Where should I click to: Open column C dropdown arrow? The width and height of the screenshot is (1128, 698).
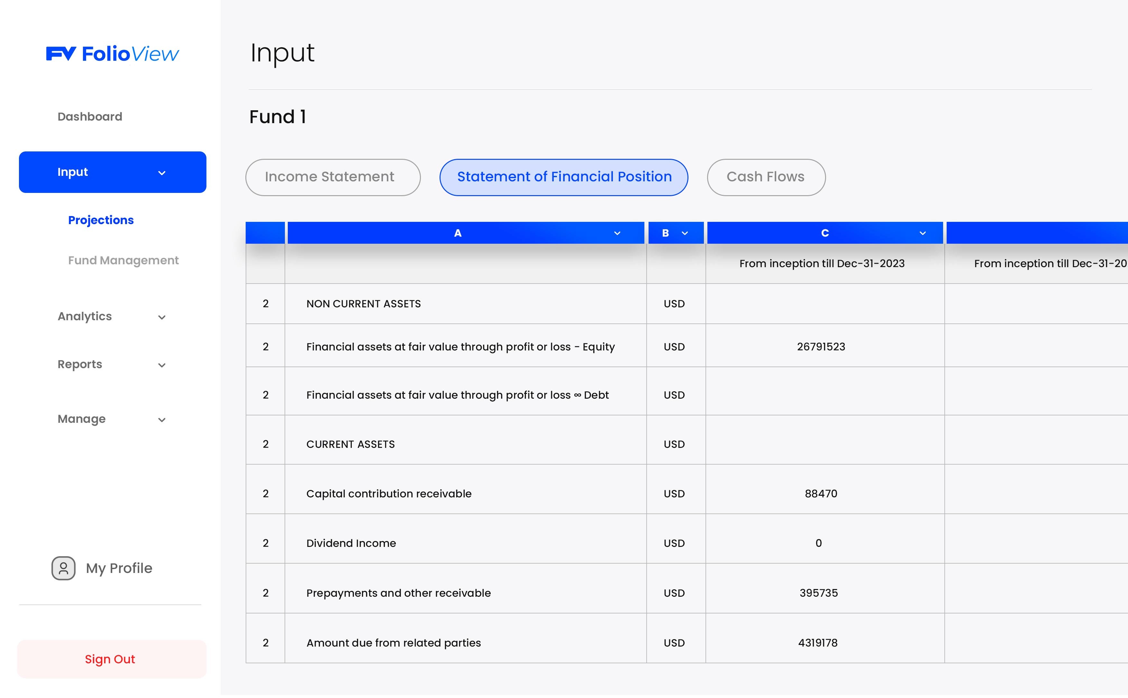[x=922, y=233]
